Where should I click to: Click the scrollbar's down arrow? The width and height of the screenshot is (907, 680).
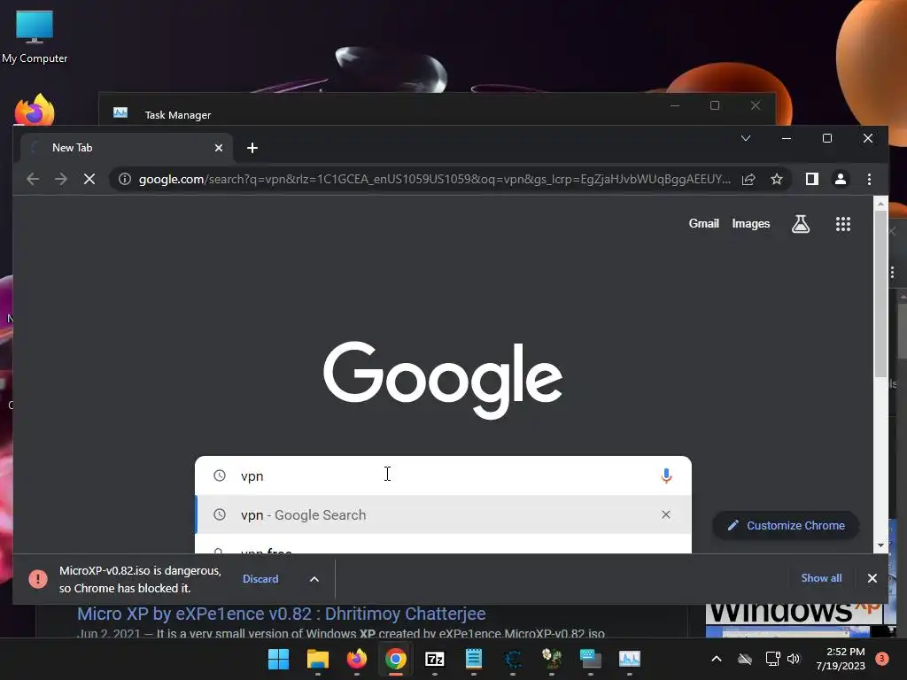[880, 545]
